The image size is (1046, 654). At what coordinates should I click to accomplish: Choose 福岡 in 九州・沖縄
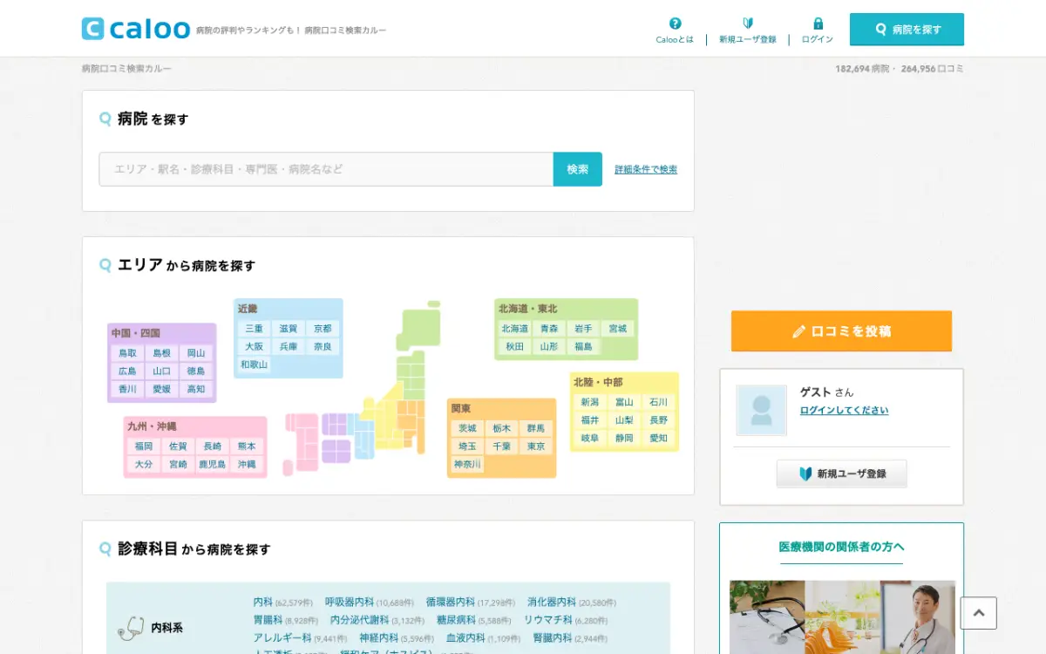point(144,446)
